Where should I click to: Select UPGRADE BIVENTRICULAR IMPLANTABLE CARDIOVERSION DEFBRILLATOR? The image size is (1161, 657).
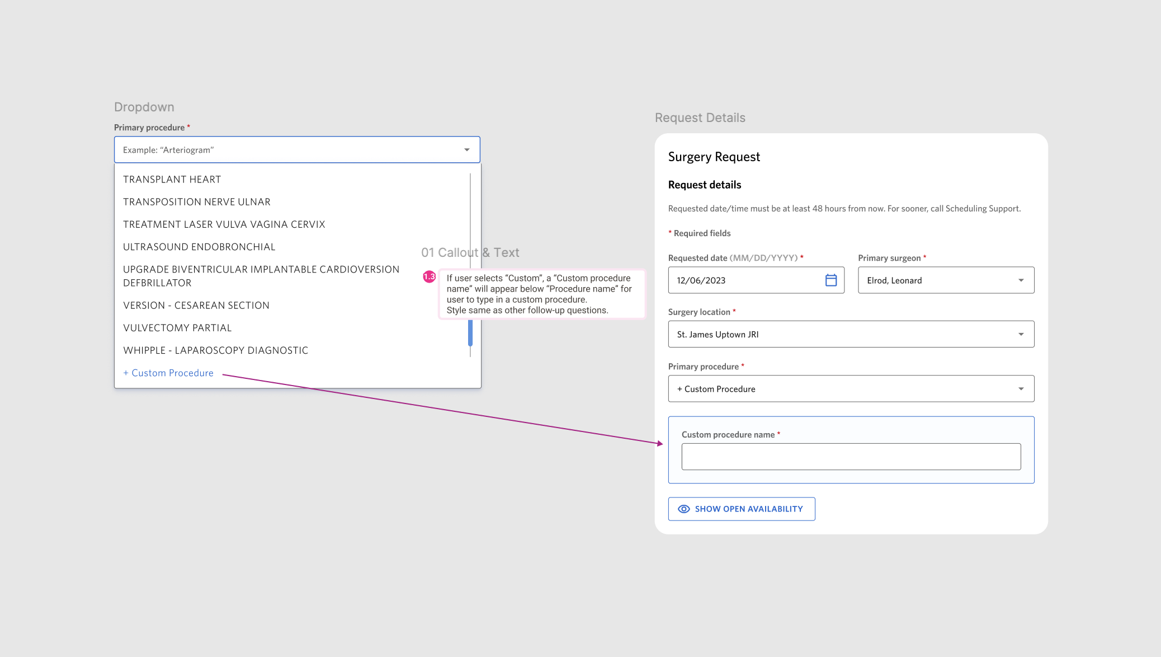(x=261, y=276)
